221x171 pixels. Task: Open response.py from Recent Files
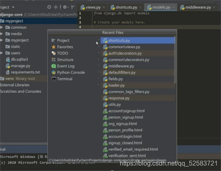137,98
